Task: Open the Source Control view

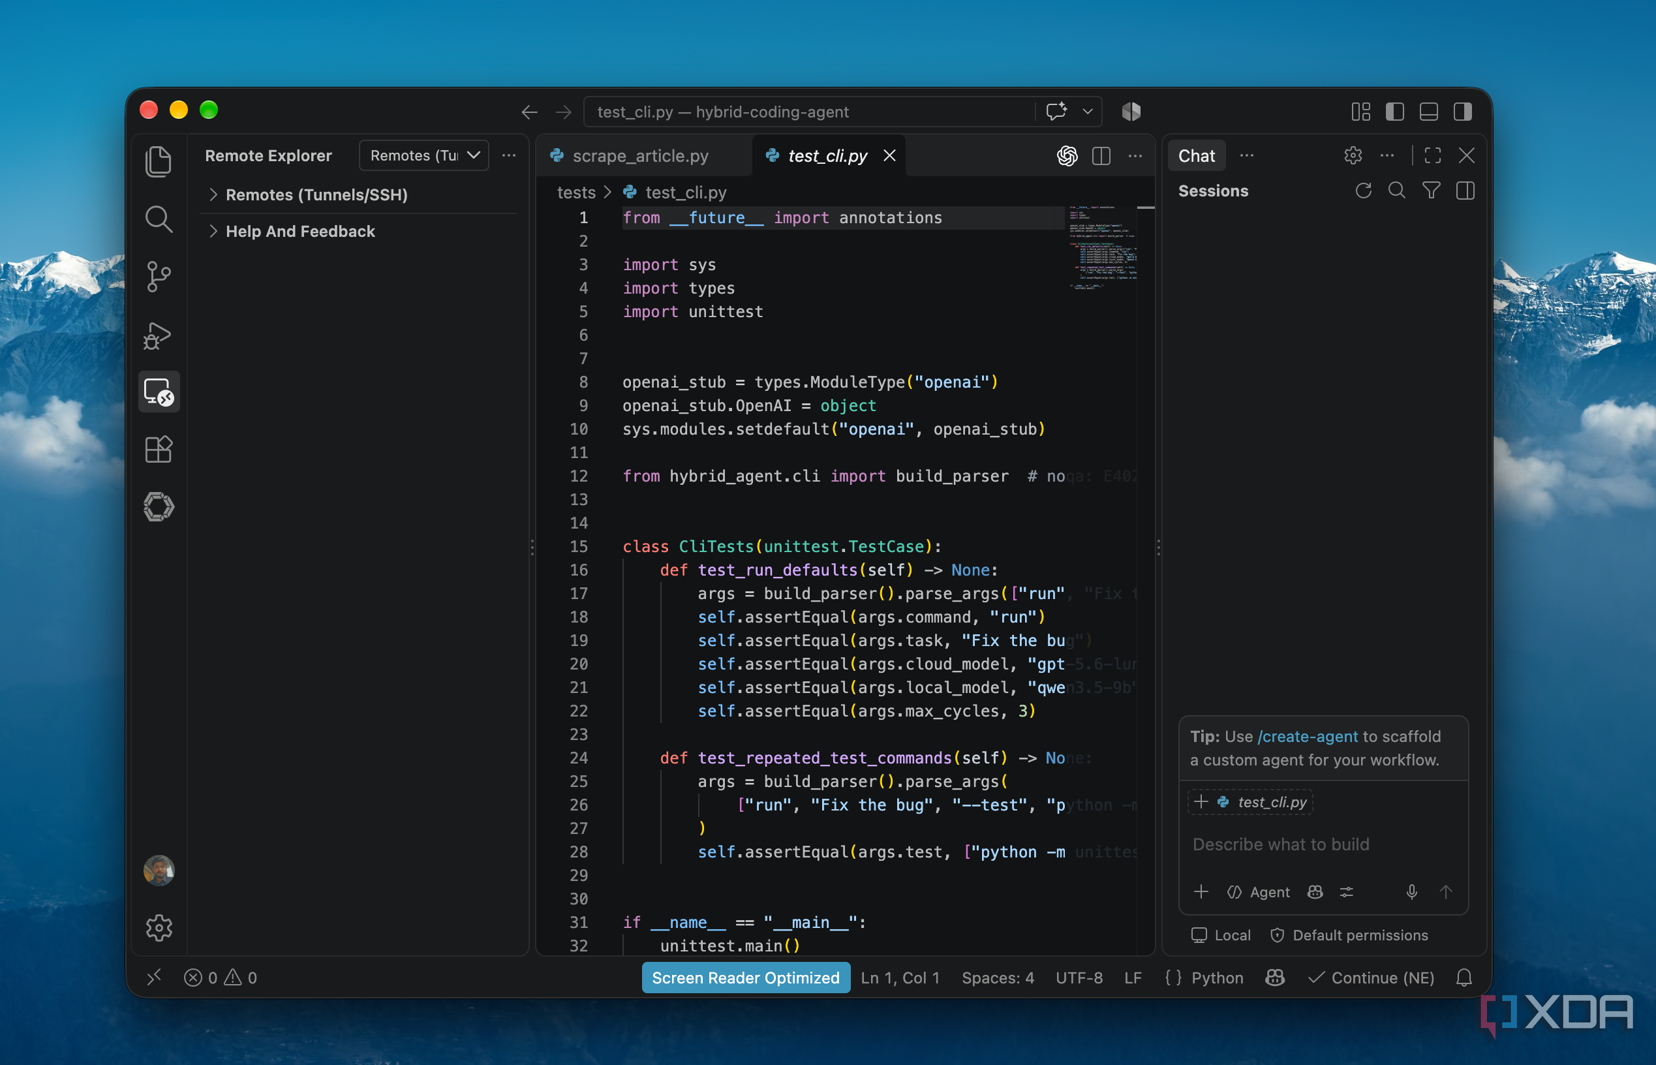Action: coord(159,277)
